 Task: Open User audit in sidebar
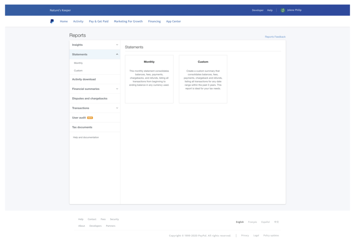tap(79, 118)
